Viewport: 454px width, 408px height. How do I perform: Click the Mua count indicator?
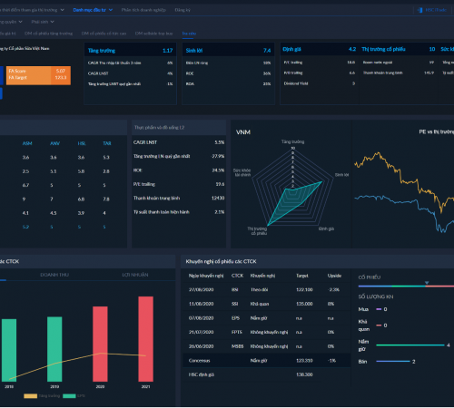381,309
